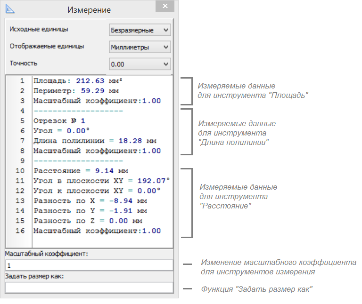Viewport: 362px width, 304px height.
Task: Click the Масштабный коэффициент input field
Action: coord(89,265)
